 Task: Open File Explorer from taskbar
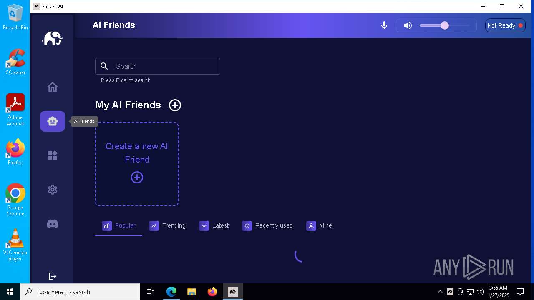coord(192,292)
